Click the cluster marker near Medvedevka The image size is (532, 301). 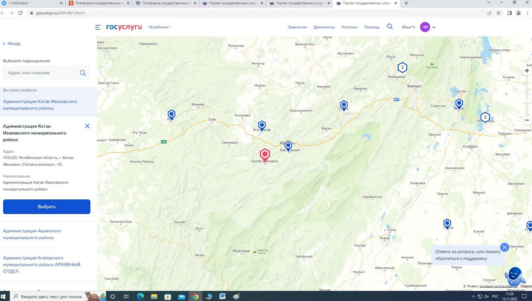tap(402, 67)
